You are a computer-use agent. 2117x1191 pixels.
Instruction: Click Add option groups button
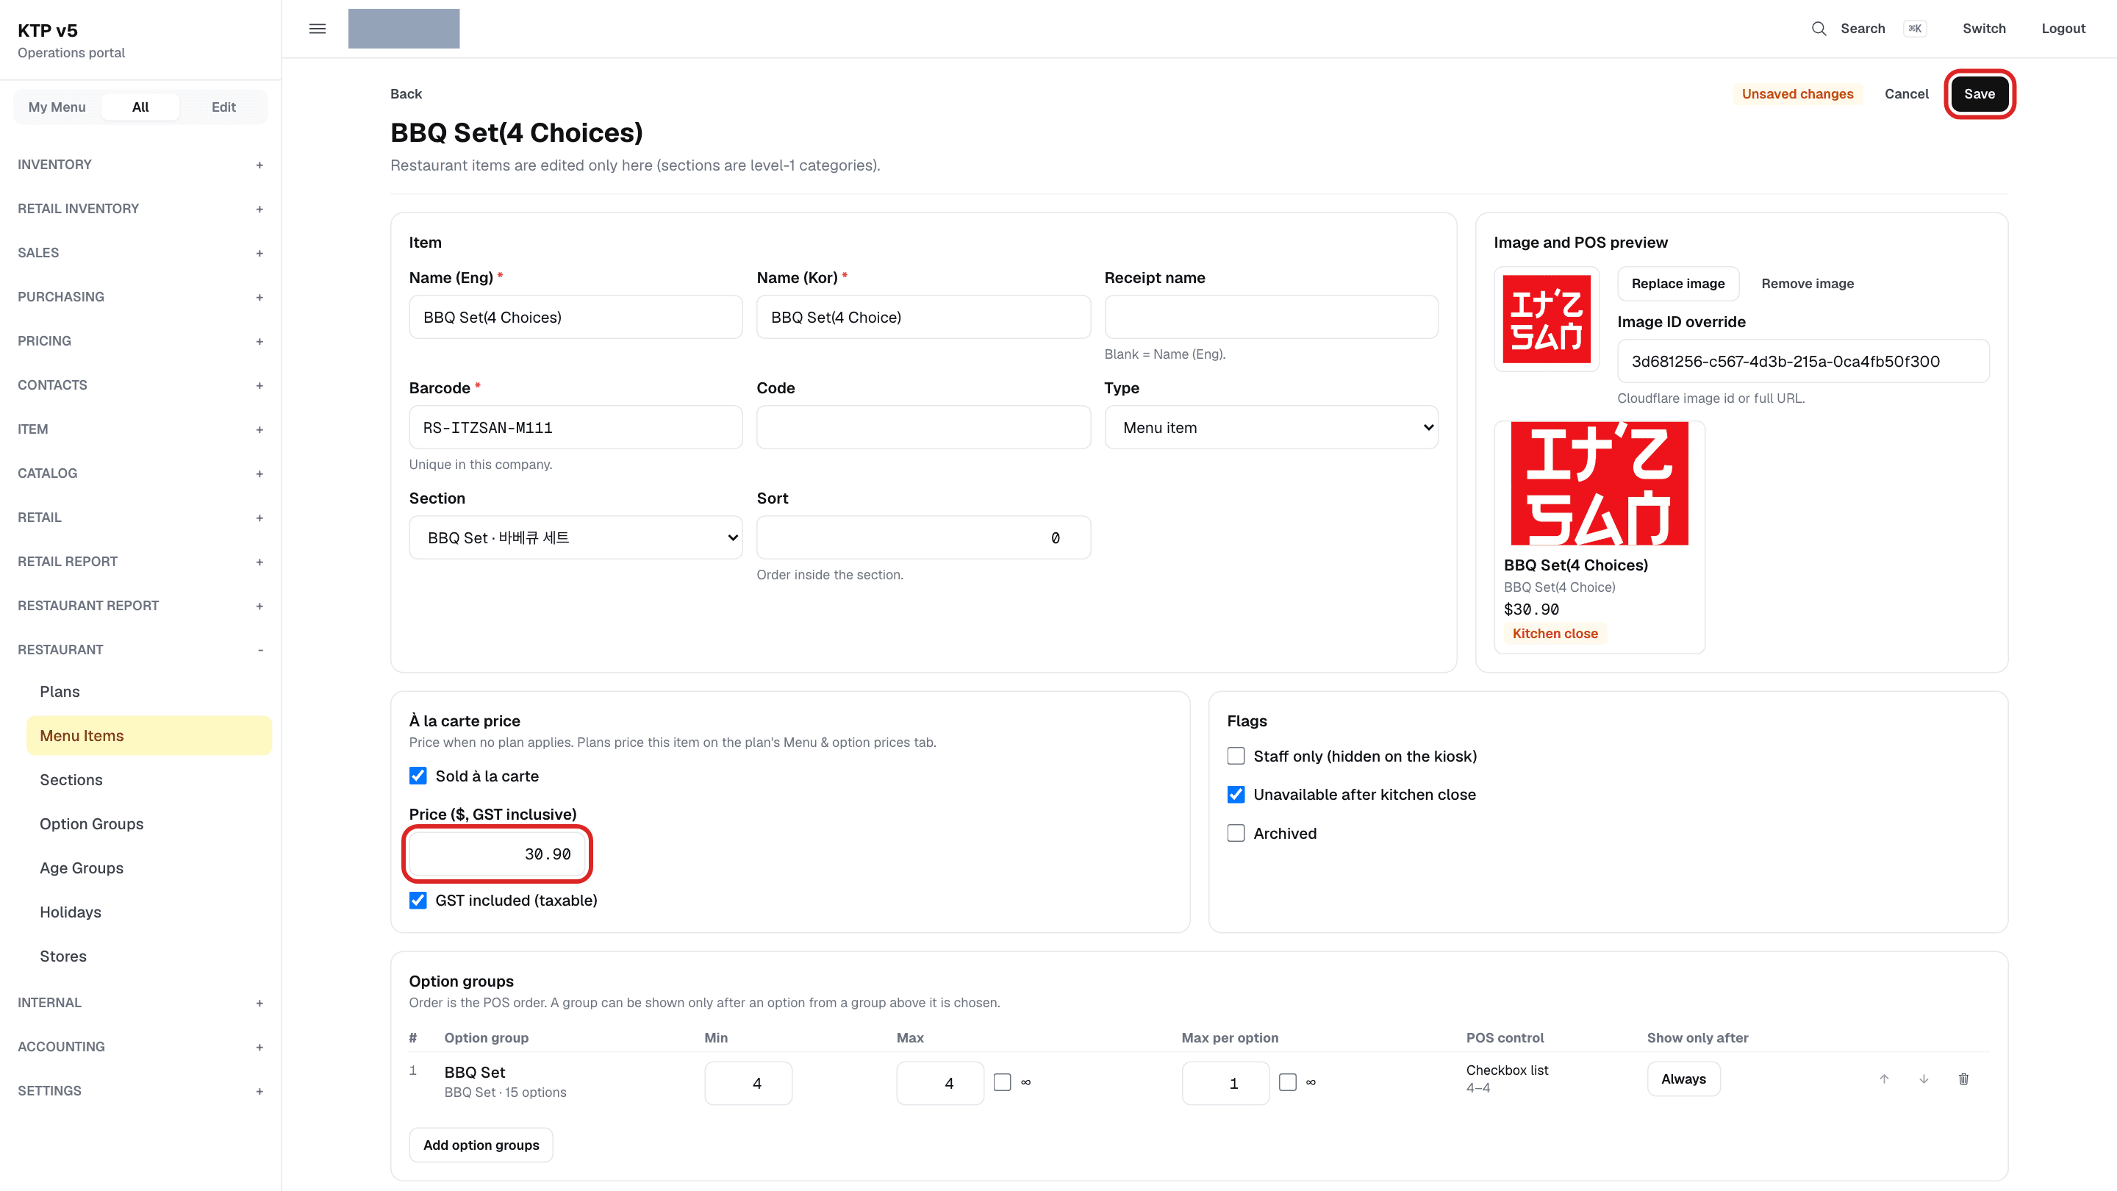point(481,1145)
